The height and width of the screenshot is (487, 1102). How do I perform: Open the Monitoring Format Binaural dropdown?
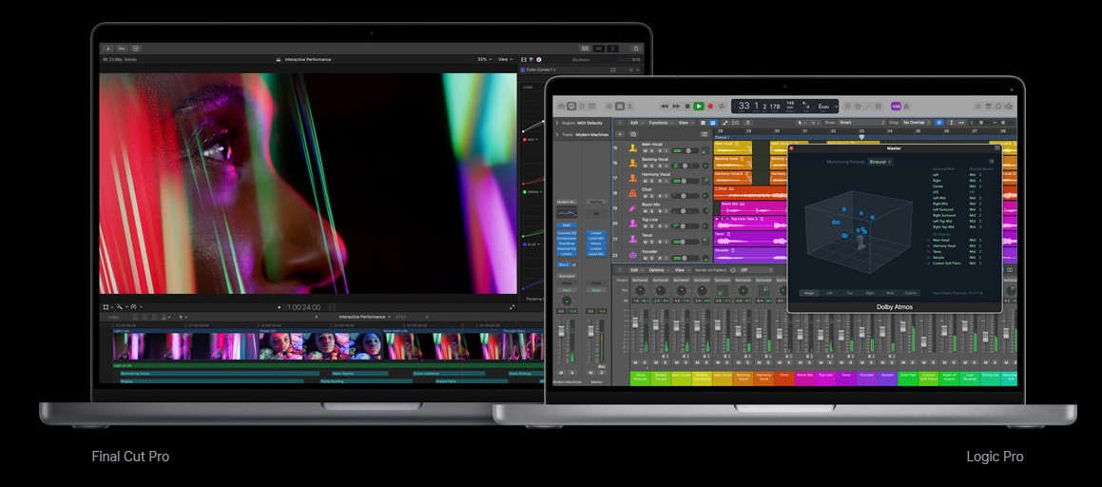click(880, 162)
